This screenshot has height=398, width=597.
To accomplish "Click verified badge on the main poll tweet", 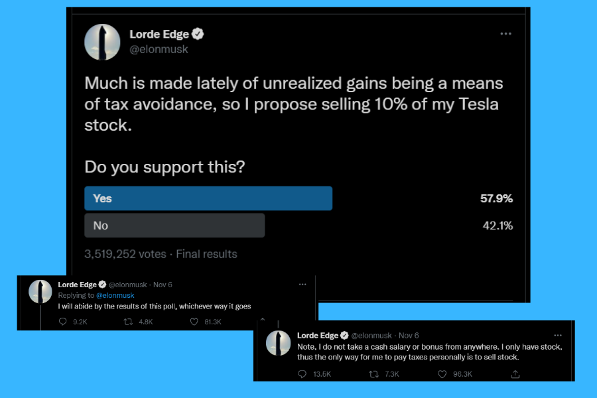I will [x=198, y=34].
